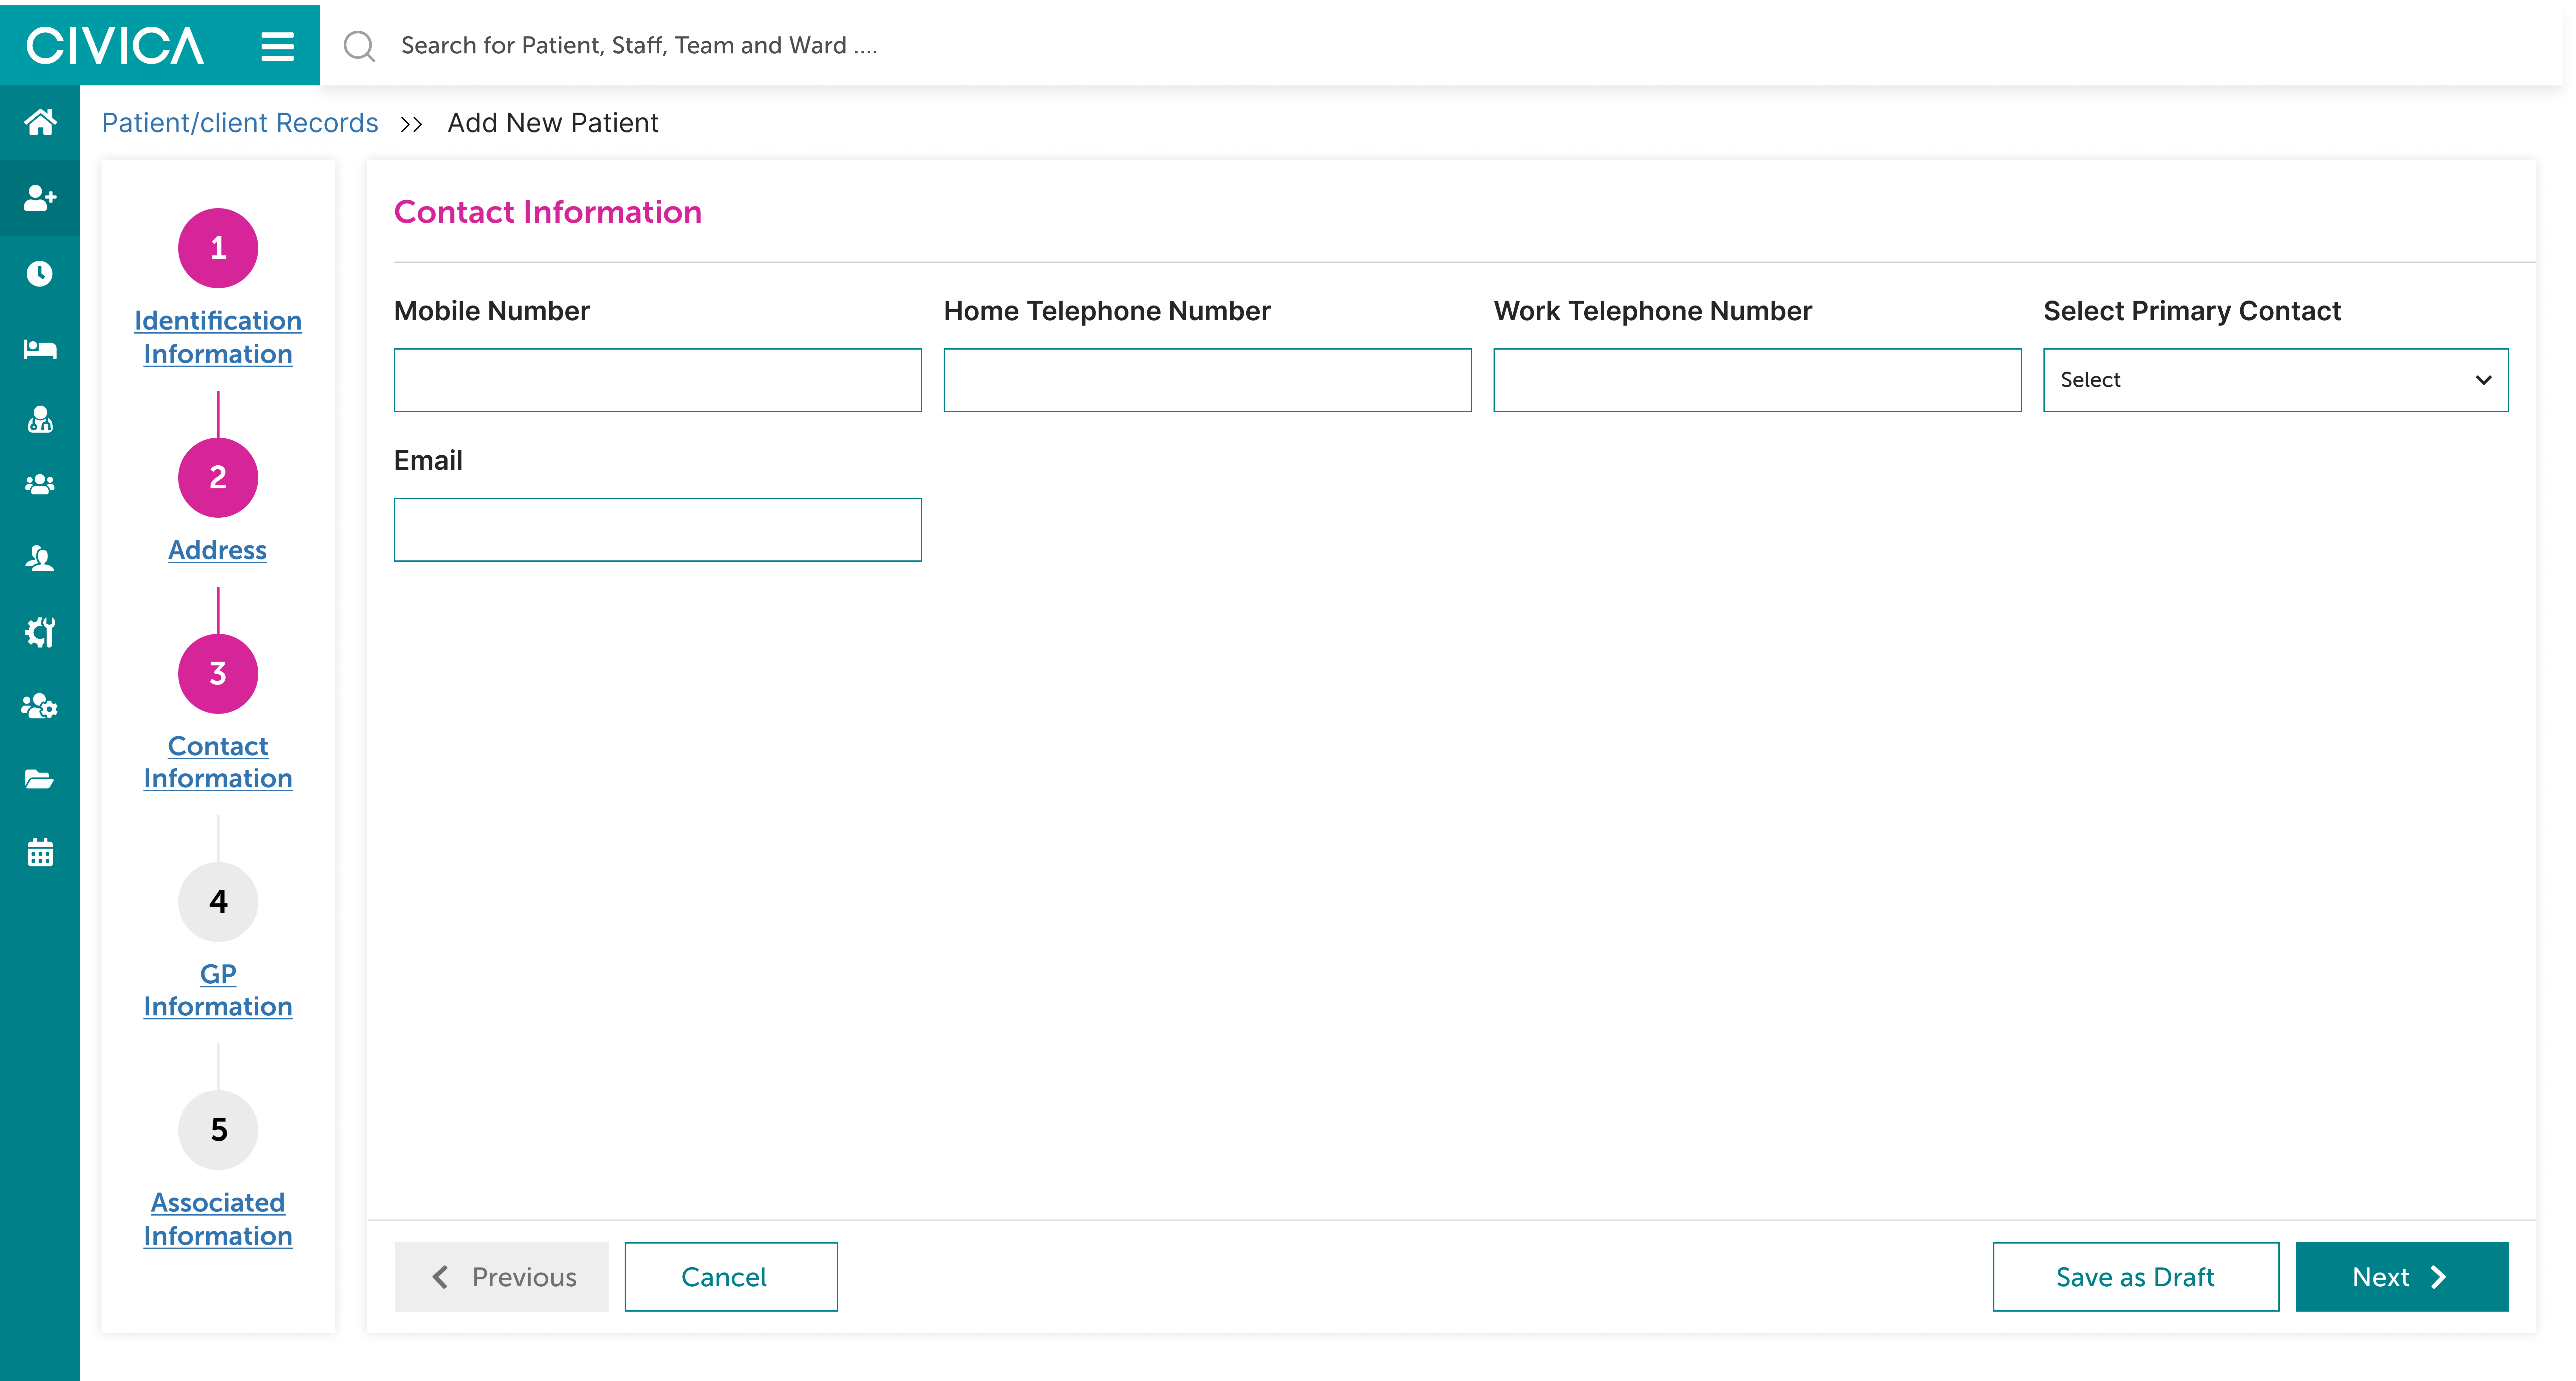Go to Home via the sidebar house icon
The image size is (2576, 1381).
coord(40,122)
